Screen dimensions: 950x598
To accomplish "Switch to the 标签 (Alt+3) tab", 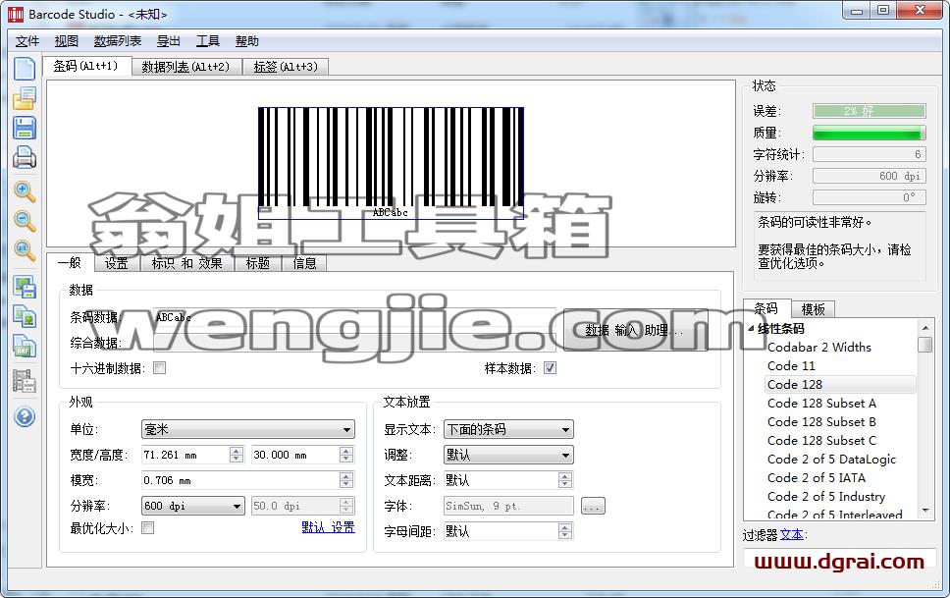I will (286, 67).
